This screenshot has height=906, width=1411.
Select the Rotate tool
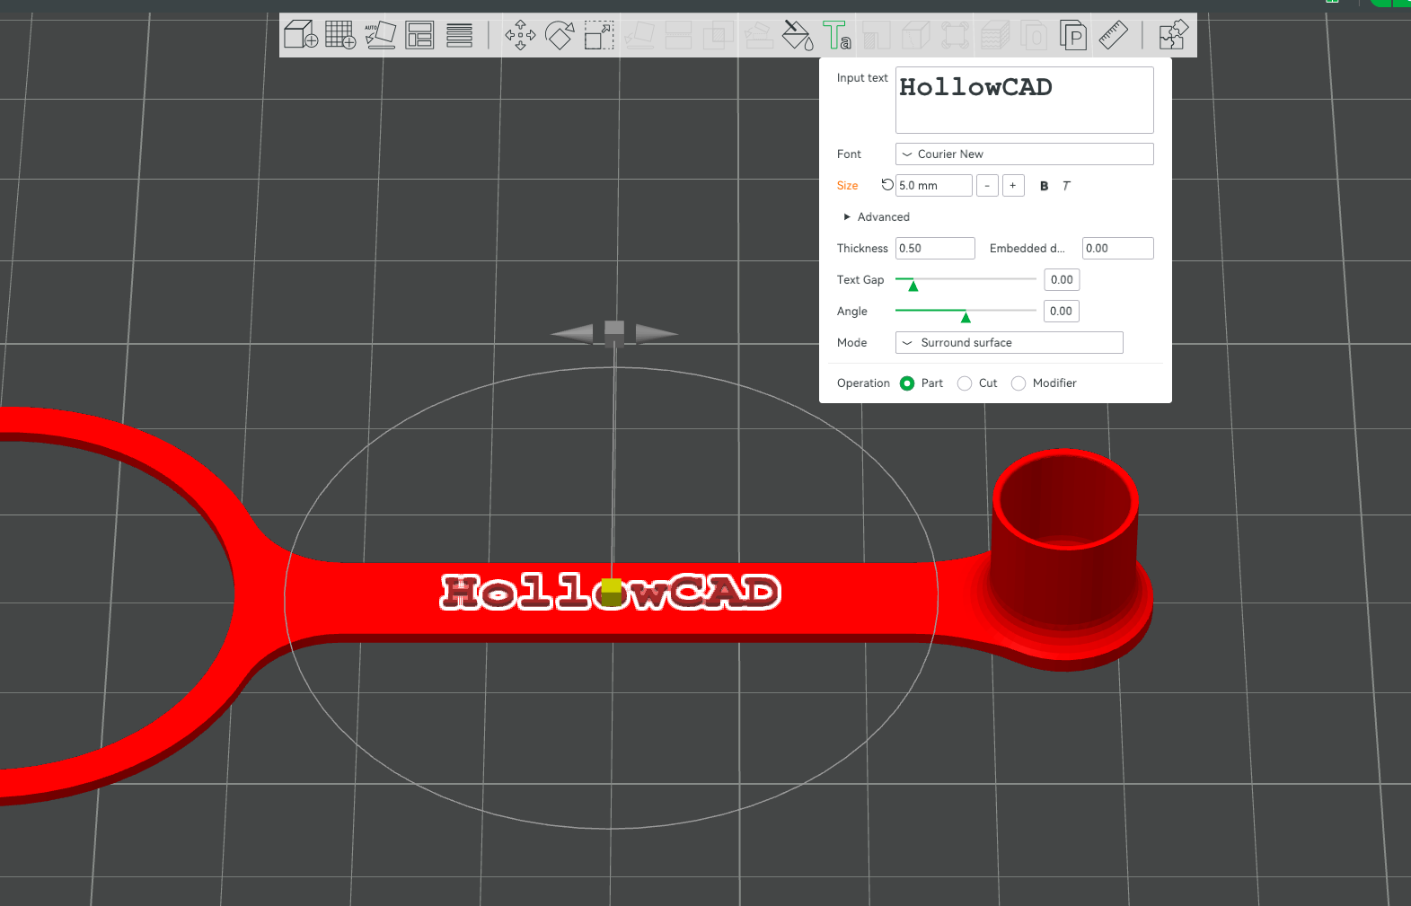point(560,35)
